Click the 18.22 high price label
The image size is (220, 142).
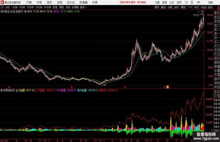tap(196, 15)
